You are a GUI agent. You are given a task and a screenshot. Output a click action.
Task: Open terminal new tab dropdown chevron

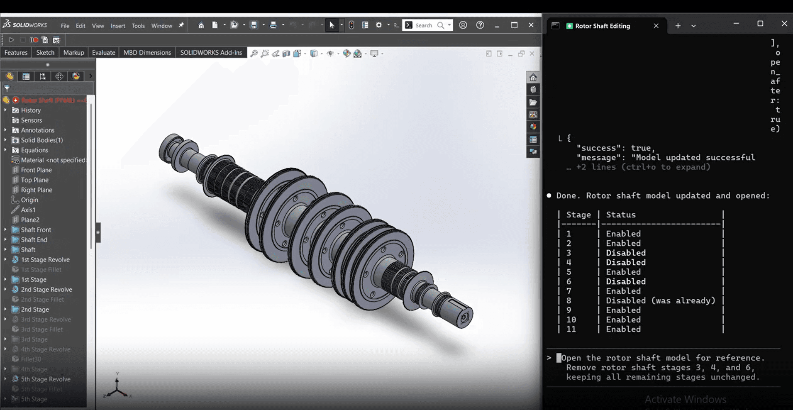pos(693,26)
